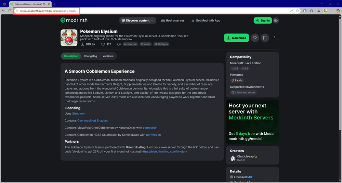Switch to the Changelog tab
Image resolution: width=342 pixels, height=183 pixels.
(x=90, y=56)
